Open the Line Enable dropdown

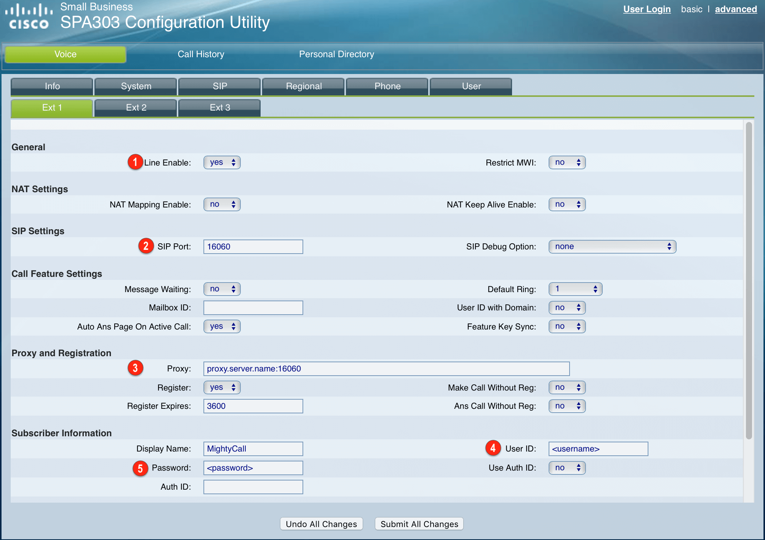[222, 162]
